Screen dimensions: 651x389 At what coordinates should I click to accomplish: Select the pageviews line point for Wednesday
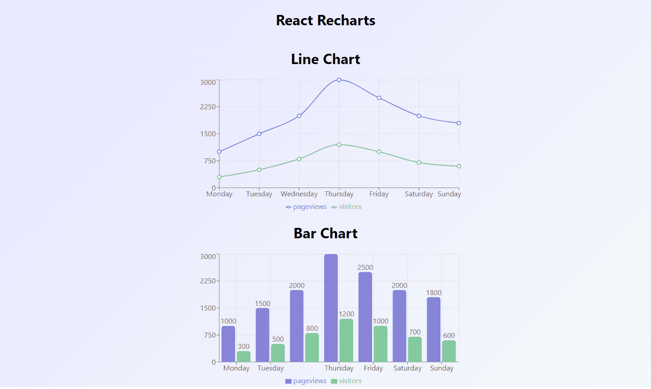point(299,116)
